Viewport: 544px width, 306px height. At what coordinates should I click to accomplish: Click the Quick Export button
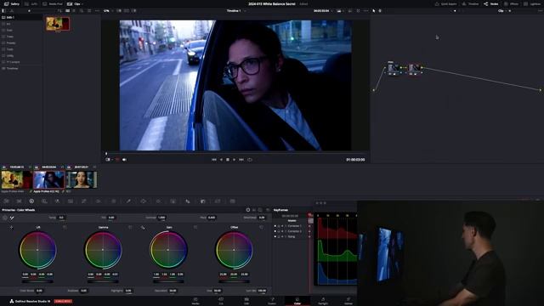pyautogui.click(x=445, y=3)
